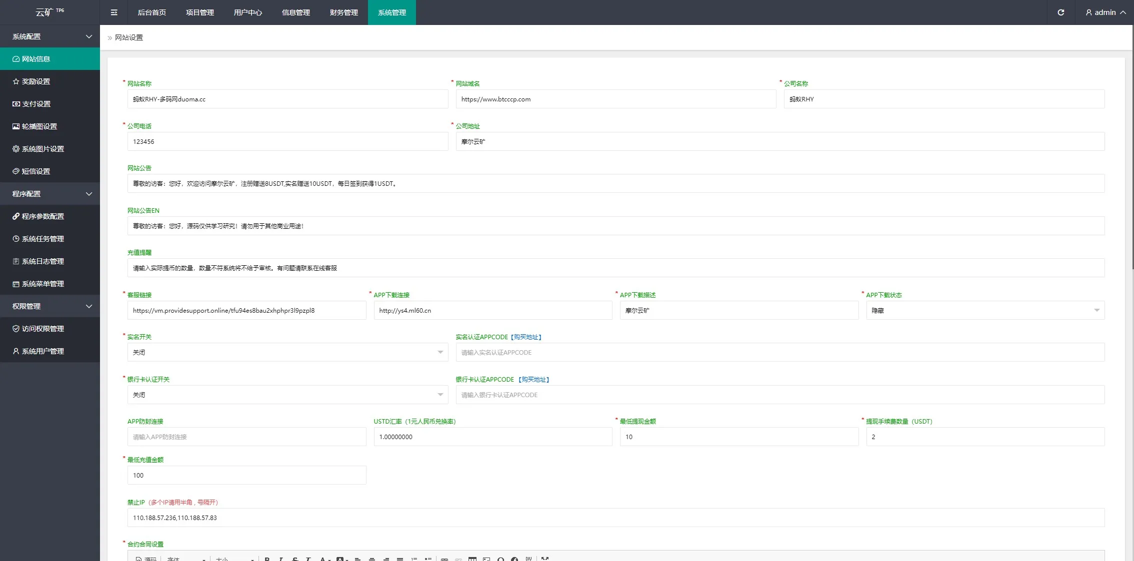The width and height of the screenshot is (1134, 561).
Task: Open 支付设置 in the sidebar
Action: point(36,104)
